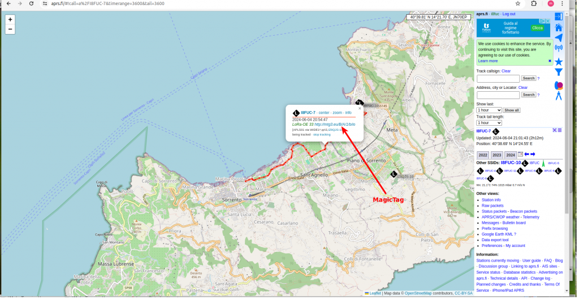Image resolution: width=579 pixels, height=299 pixels.
Task: Select the 2023 year tab
Action: point(496,155)
